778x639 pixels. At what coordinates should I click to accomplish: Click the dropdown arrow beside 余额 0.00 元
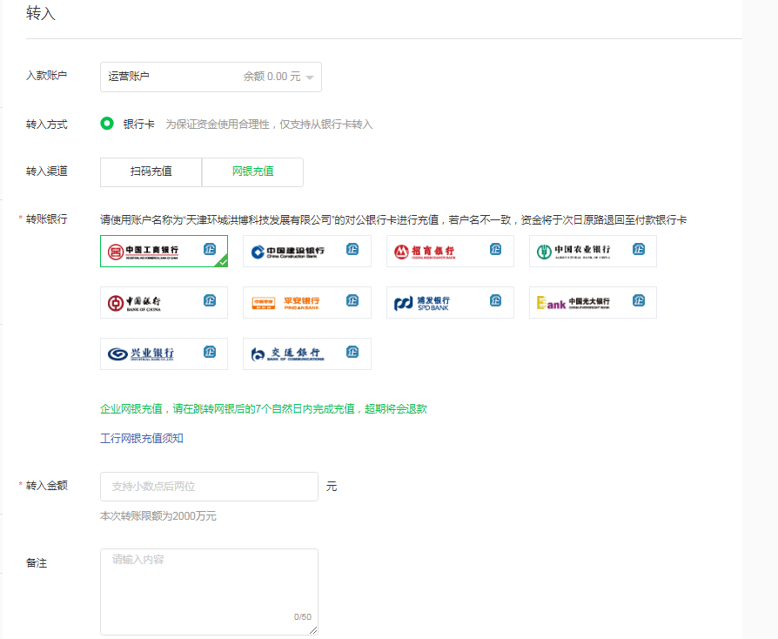310,77
